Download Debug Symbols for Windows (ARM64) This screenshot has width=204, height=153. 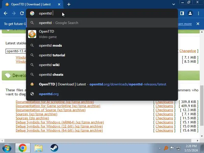60,122
